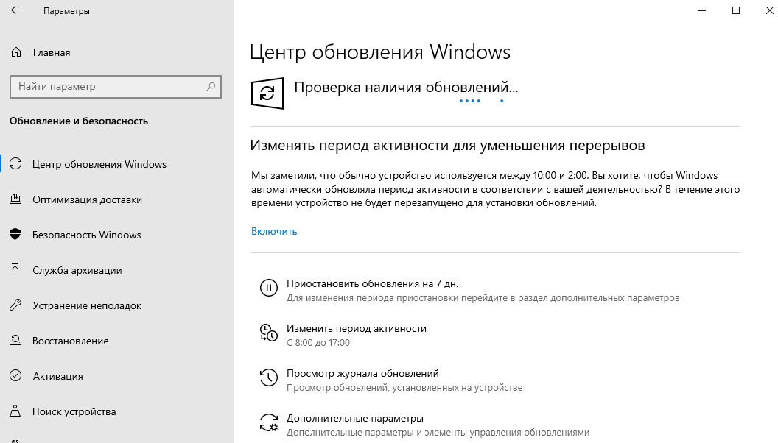Image resolution: width=778 pixels, height=443 pixels.
Task: Click the Оптимизация доставки icon
Action: click(15, 199)
